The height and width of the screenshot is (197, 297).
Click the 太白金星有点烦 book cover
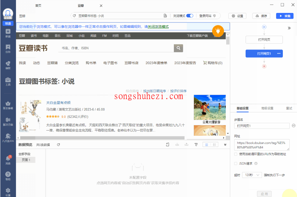(x=30, y=116)
